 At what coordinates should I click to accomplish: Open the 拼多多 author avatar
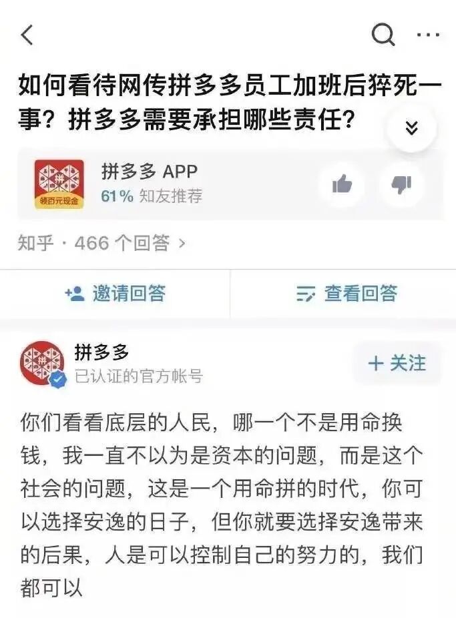pyautogui.click(x=42, y=363)
